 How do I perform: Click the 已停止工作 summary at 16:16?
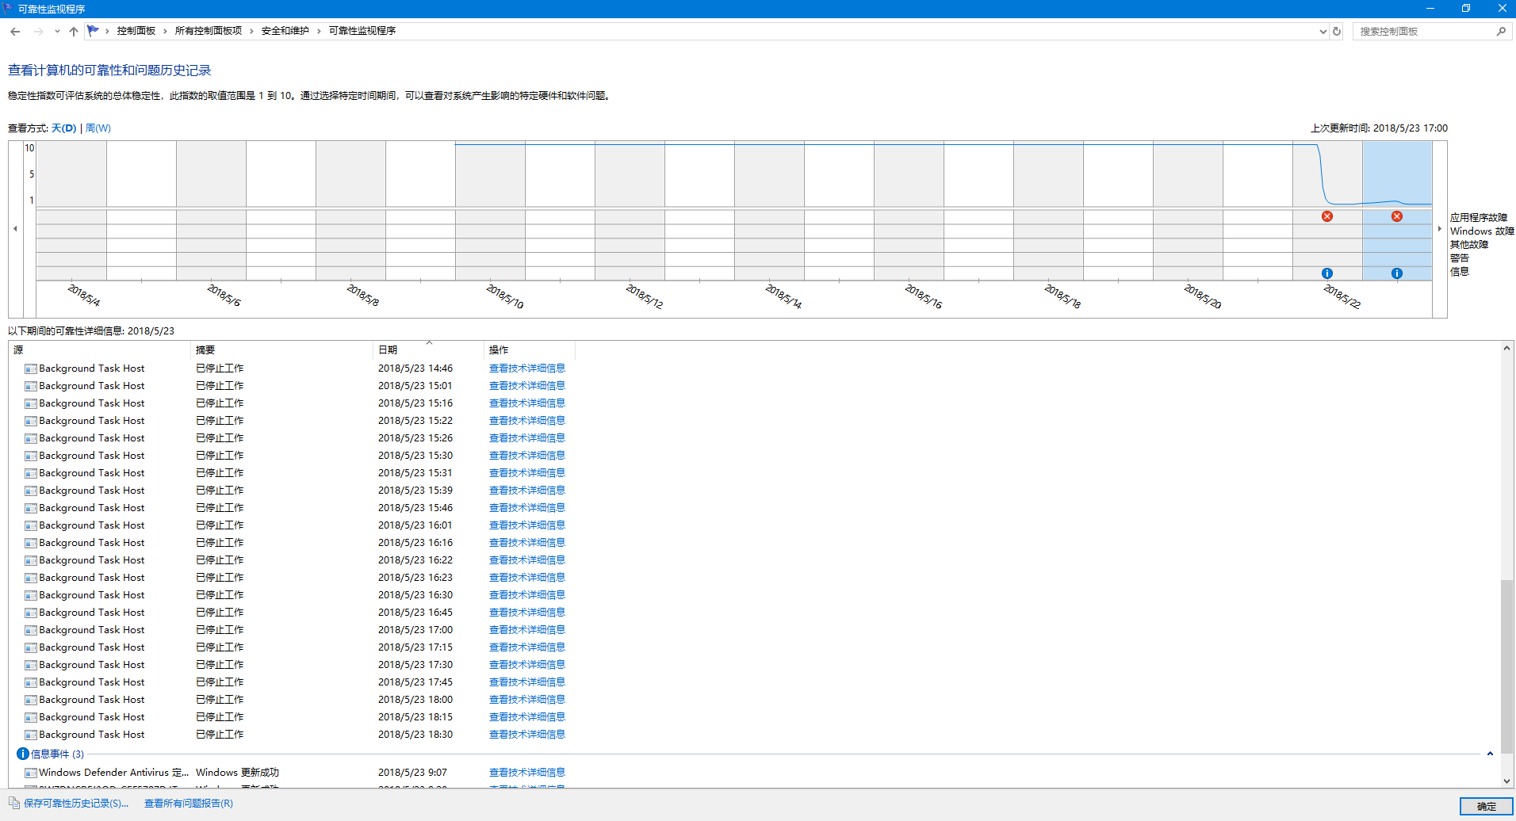pos(220,543)
